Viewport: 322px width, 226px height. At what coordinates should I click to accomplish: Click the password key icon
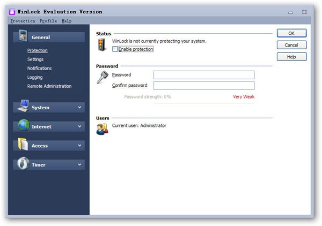[103, 77]
